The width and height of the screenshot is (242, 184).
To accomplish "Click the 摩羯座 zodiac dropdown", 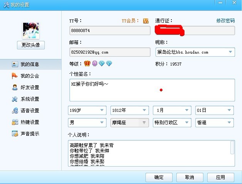I will 130,123.
